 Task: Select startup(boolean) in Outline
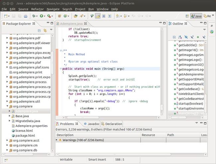(191, 104)
